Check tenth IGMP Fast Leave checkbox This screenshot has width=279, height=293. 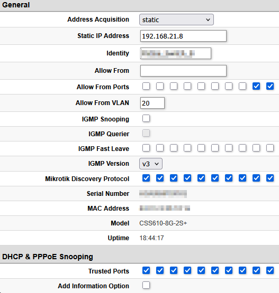270,148
